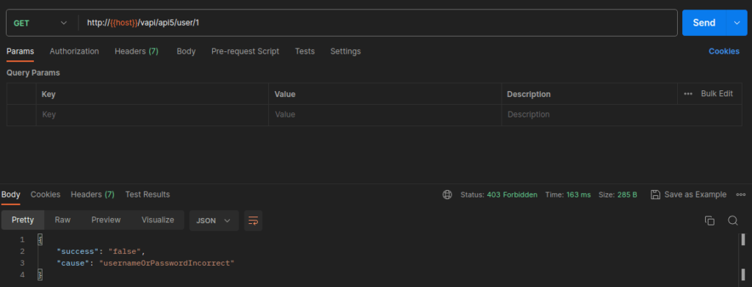Screen dimensions: 752x287
Task: Click the empty Description input cell
Action: [x=621, y=115]
